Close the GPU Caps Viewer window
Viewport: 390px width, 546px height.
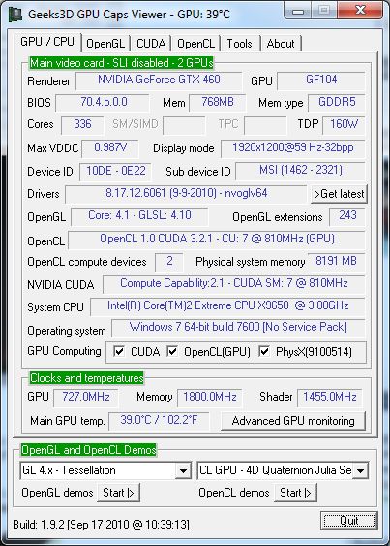click(x=360, y=10)
